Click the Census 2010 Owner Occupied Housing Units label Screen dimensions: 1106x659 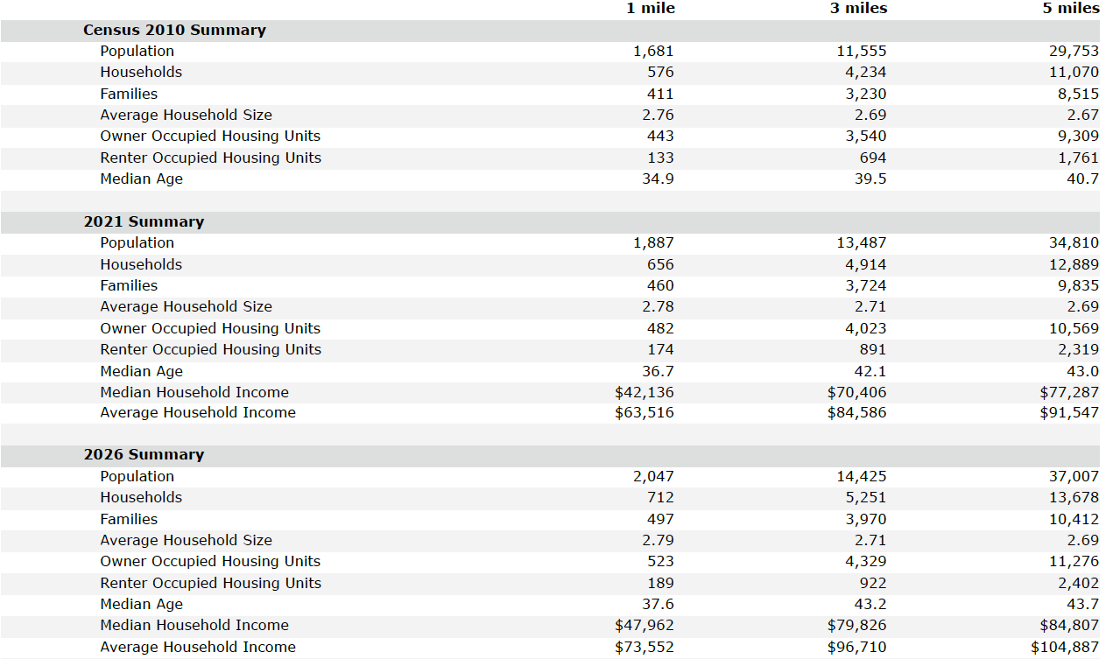[210, 136]
